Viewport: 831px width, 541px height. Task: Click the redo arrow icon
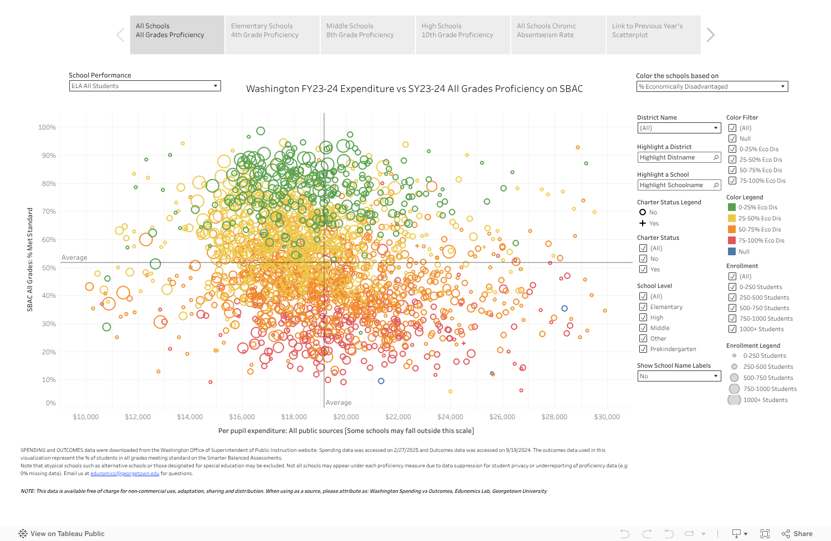click(647, 534)
